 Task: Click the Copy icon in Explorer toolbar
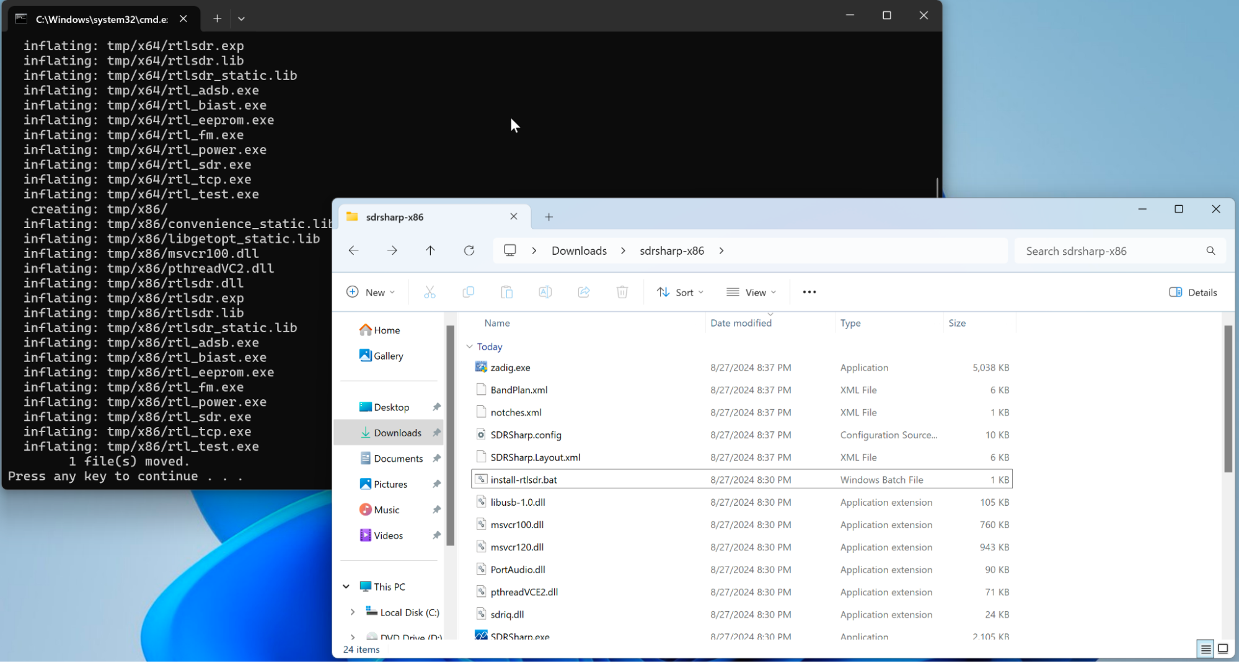coord(468,292)
